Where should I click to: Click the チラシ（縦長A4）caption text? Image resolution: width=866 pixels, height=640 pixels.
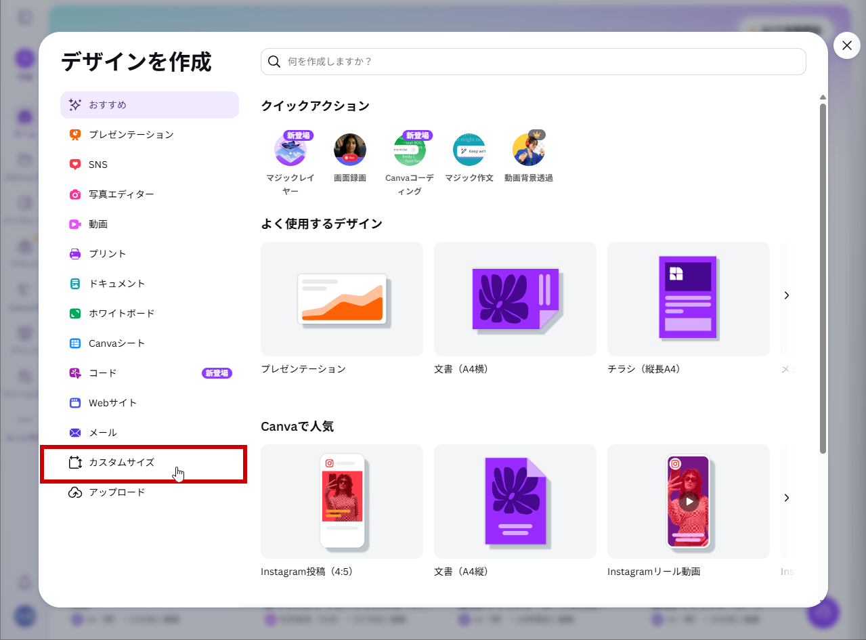tap(644, 369)
